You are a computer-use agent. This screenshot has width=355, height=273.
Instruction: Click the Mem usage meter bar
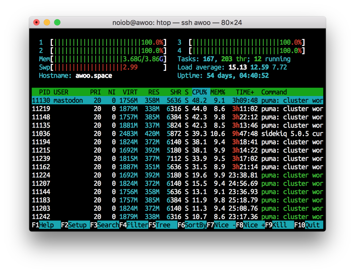point(108,59)
